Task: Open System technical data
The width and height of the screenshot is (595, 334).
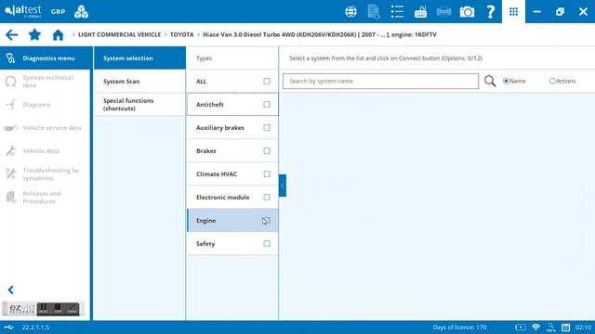Action: point(46,81)
